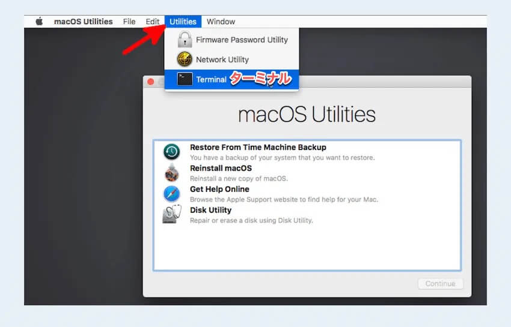
Task: Select the Reinstall macOS option text
Action: click(221, 169)
